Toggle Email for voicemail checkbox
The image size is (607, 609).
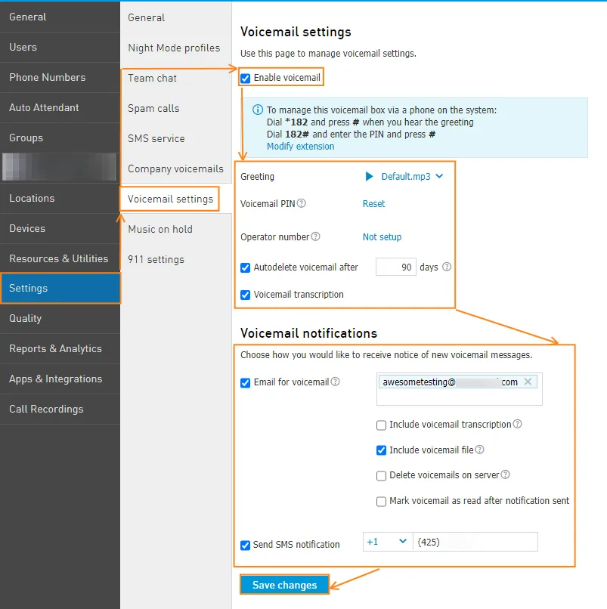pos(245,383)
